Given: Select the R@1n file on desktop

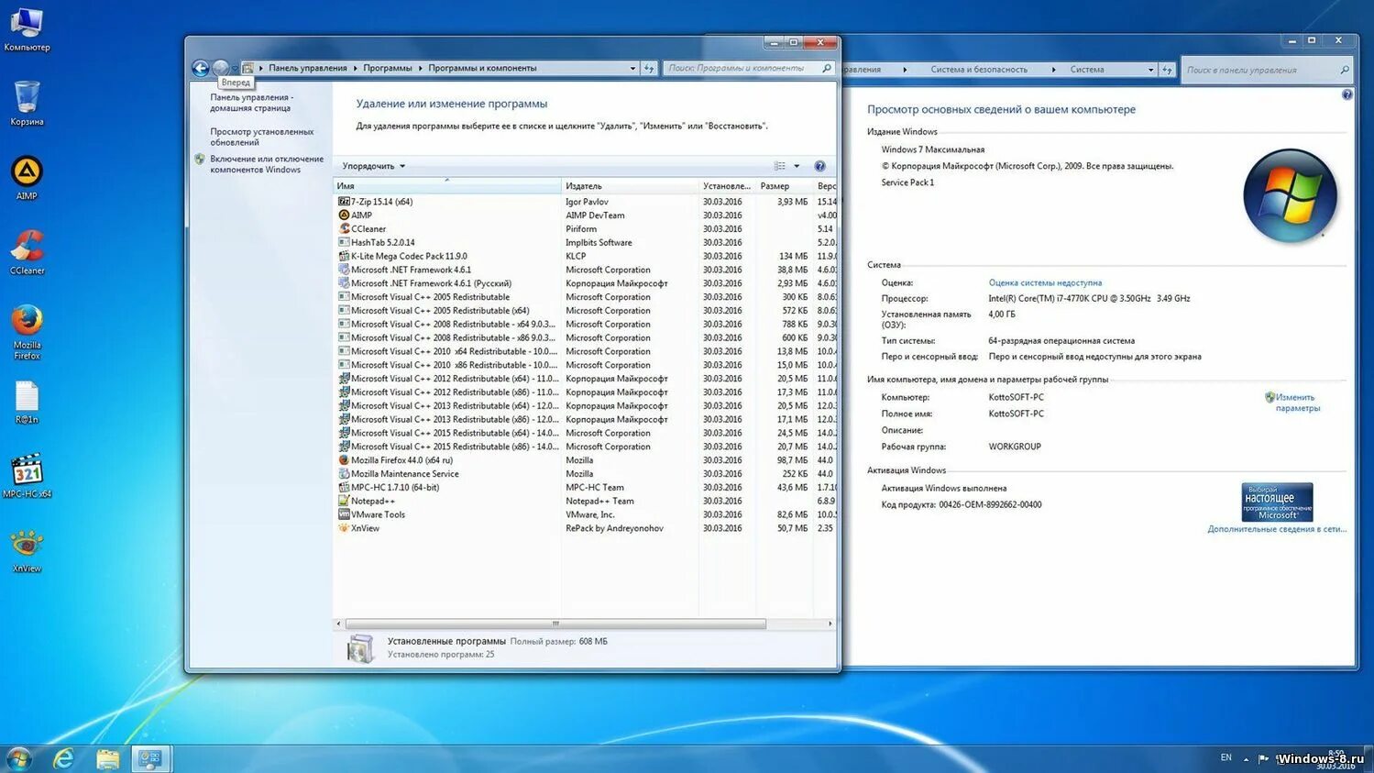Looking at the screenshot, I should [x=27, y=402].
